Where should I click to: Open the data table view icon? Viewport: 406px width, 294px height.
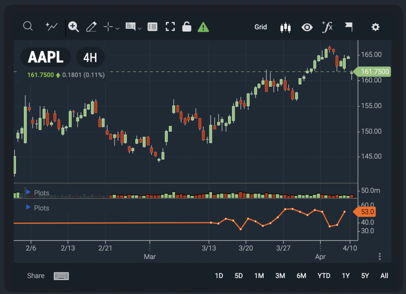152,27
